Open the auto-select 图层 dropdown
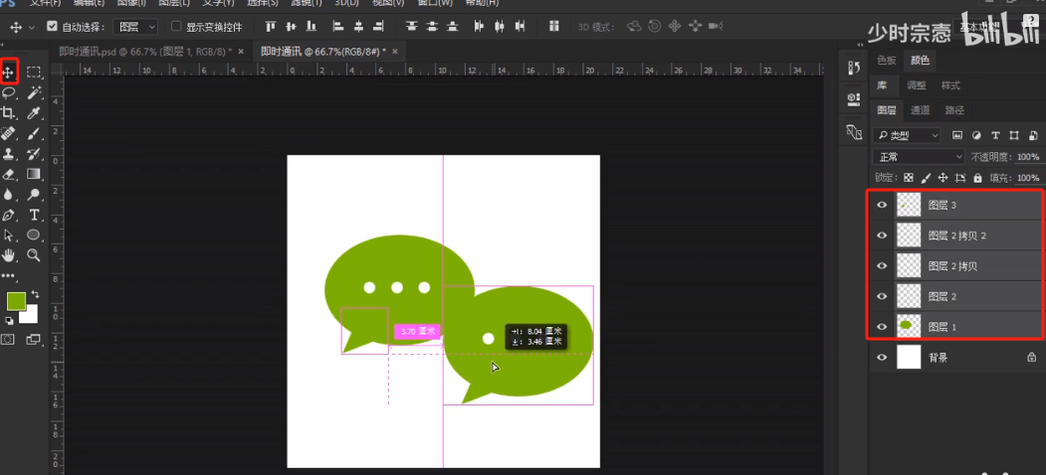The image size is (1046, 475). (x=135, y=27)
